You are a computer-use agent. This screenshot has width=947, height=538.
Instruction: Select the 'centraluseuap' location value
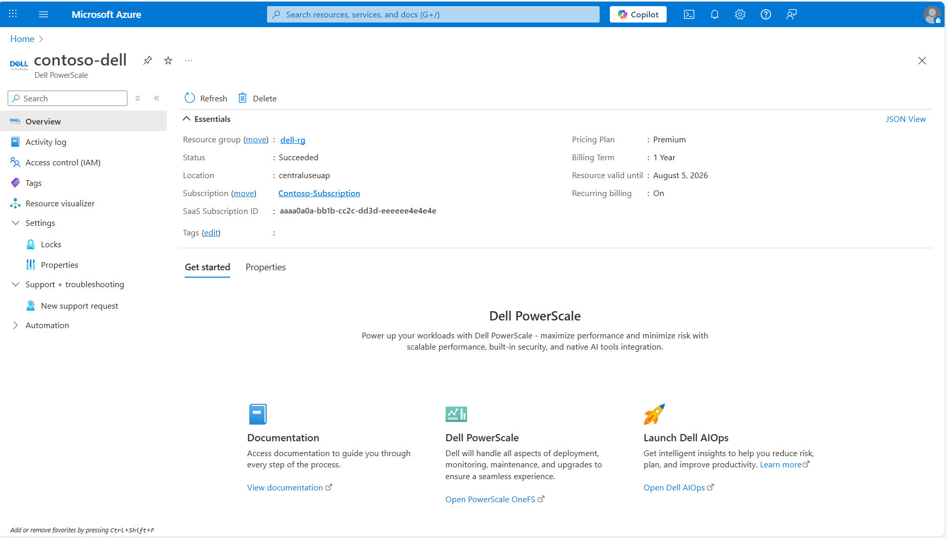pyautogui.click(x=304, y=176)
